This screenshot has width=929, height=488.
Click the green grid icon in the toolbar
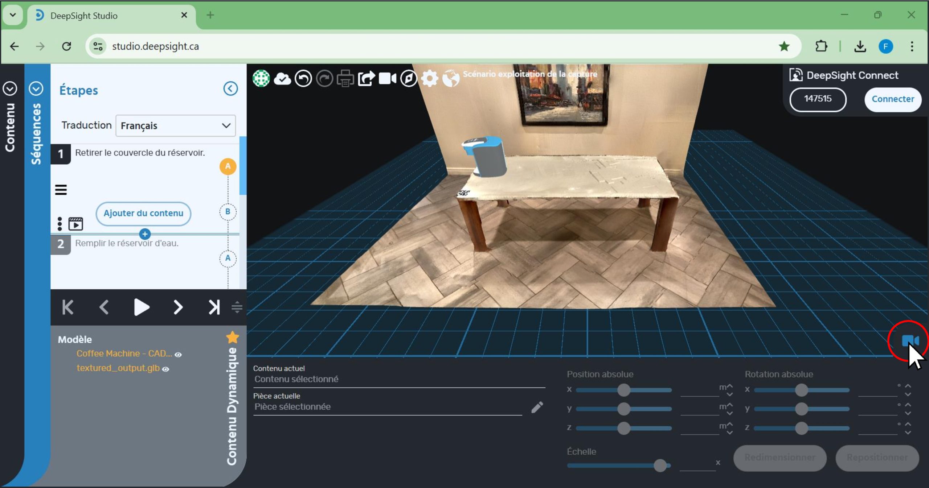click(261, 78)
